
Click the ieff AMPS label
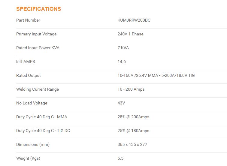[26, 62]
